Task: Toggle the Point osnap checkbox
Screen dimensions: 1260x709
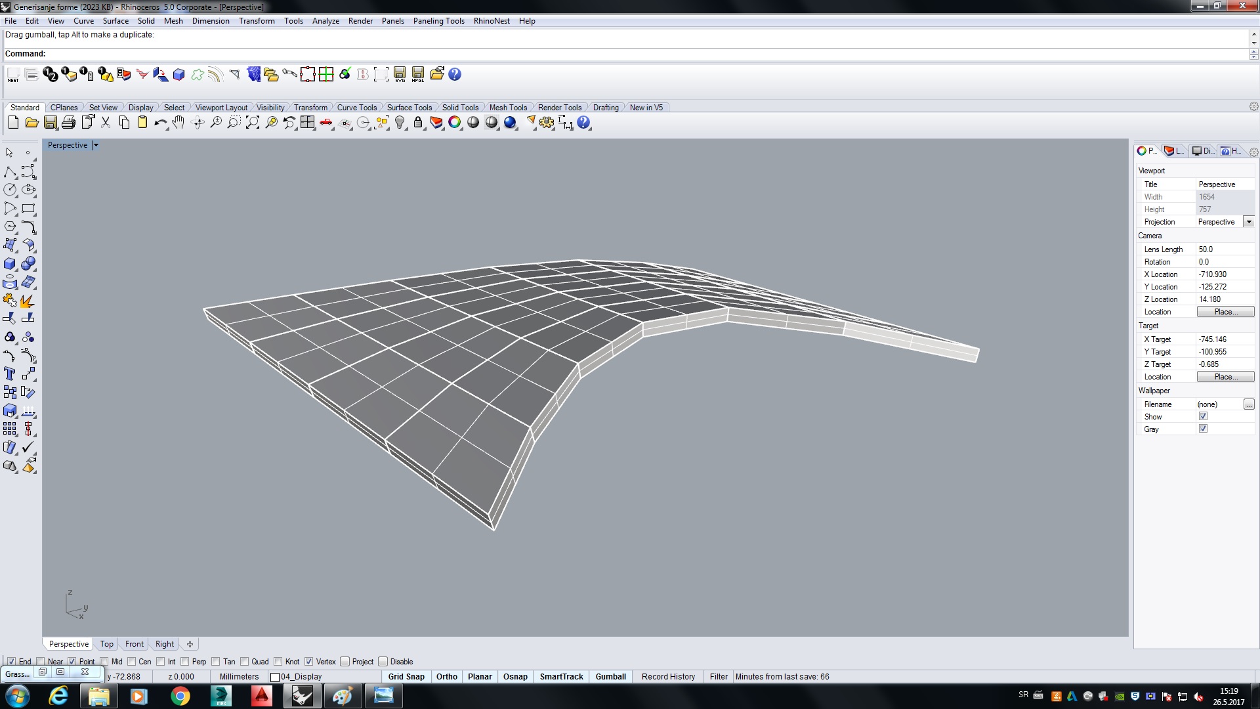Action: tap(72, 662)
